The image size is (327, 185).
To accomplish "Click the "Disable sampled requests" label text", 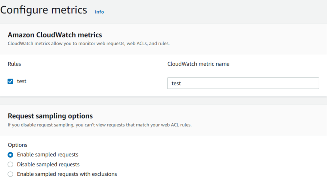I will click(x=48, y=165).
